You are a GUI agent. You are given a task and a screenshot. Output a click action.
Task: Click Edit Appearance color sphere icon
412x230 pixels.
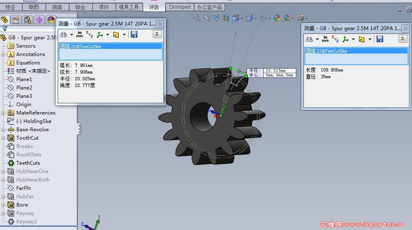click(277, 18)
